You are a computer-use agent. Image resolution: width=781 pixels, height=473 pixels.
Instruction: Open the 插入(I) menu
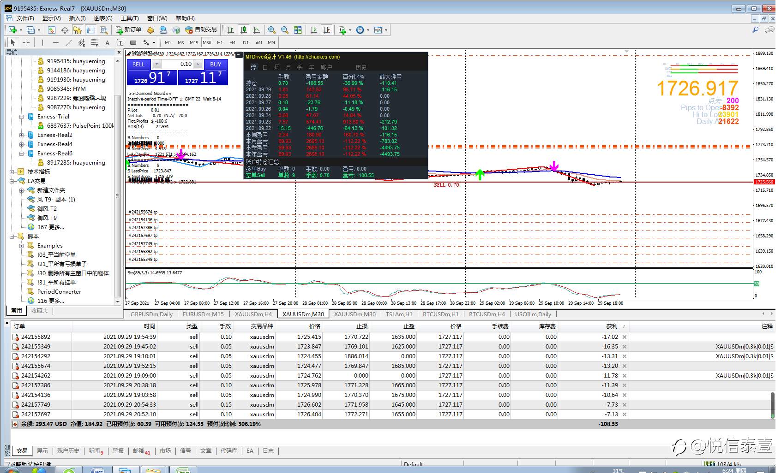77,18
